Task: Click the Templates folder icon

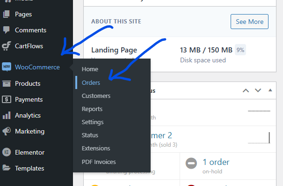Action: pos(7,168)
